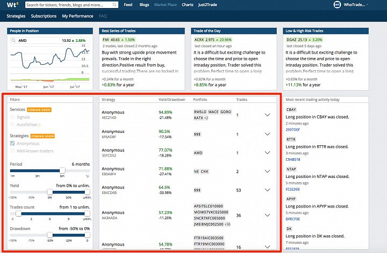Click the Autofollow info icon
Image resolution: width=387 pixels, height=253 pixels.
click(x=39, y=125)
